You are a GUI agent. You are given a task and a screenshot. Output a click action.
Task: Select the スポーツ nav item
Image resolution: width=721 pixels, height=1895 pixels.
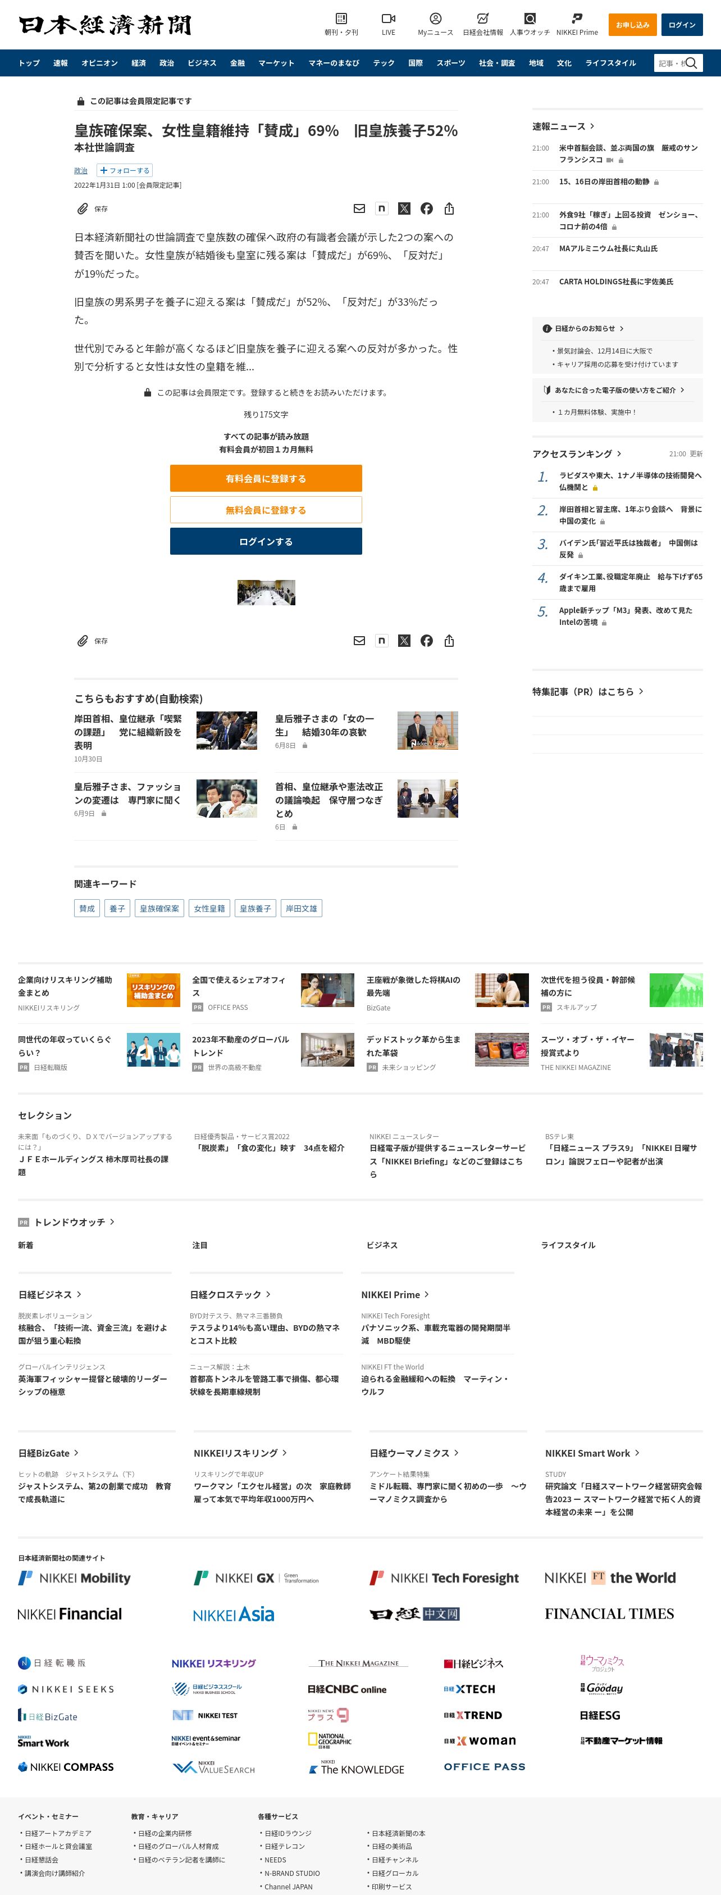(x=450, y=64)
